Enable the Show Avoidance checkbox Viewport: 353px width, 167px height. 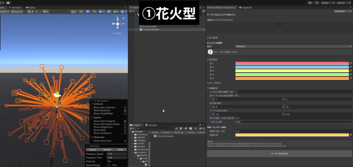125,133
